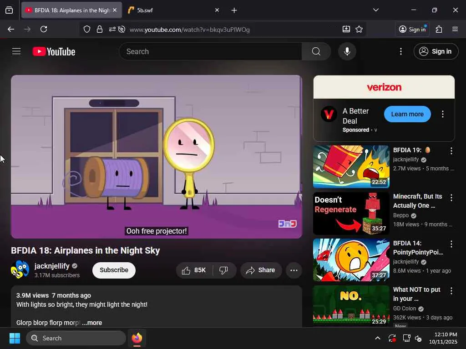This screenshot has height=349, width=466.
Task: Open BFDIA 14 PointyPointyPoi video title
Action: coord(418,248)
